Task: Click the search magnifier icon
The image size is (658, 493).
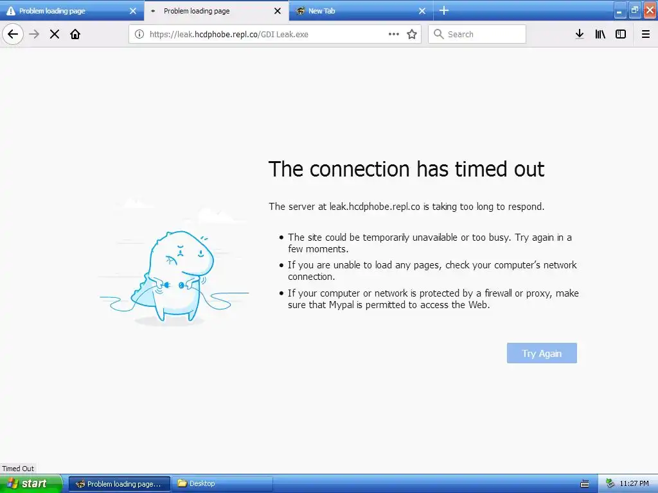Action: (x=438, y=34)
